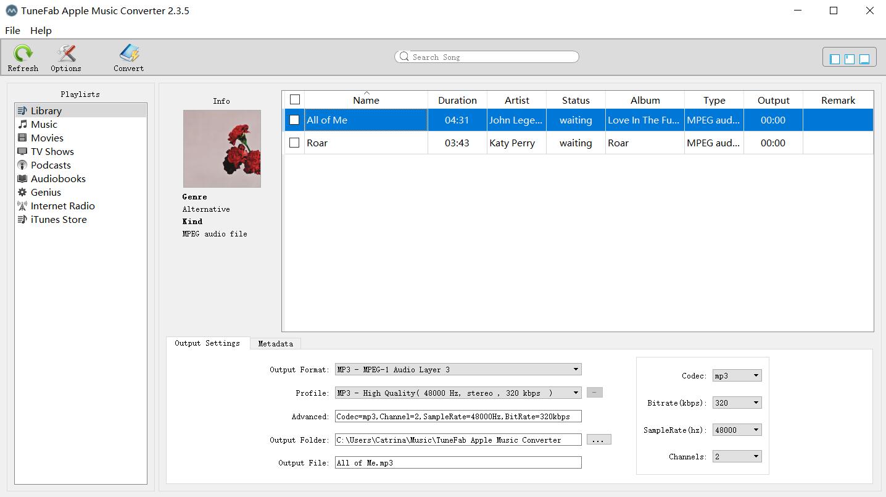The image size is (886, 497).
Task: Select the bottom-panel layout icon
Action: coord(864,59)
